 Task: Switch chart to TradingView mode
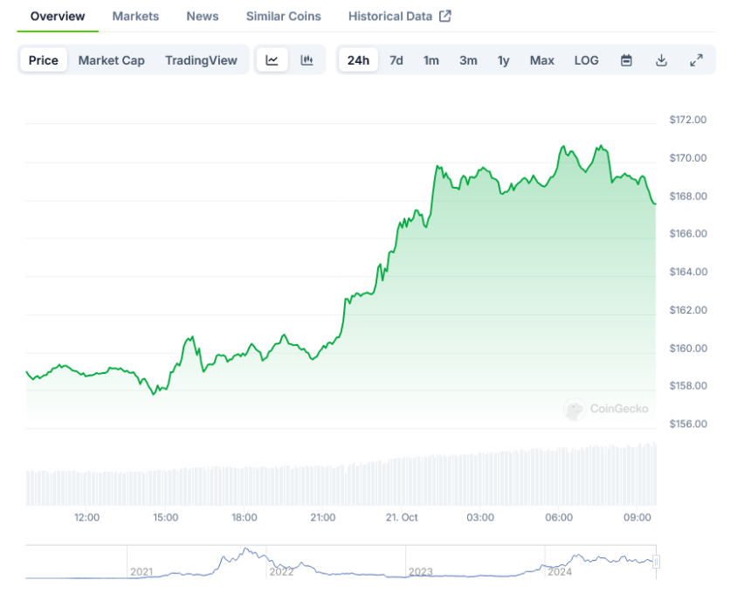coord(201,60)
